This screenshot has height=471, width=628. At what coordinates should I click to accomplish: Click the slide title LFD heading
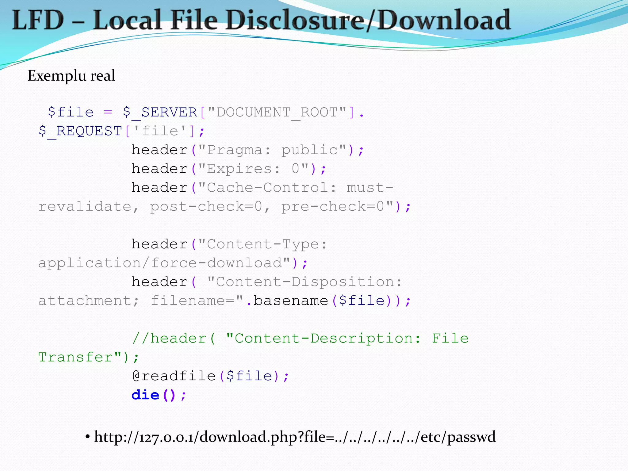pos(261,20)
